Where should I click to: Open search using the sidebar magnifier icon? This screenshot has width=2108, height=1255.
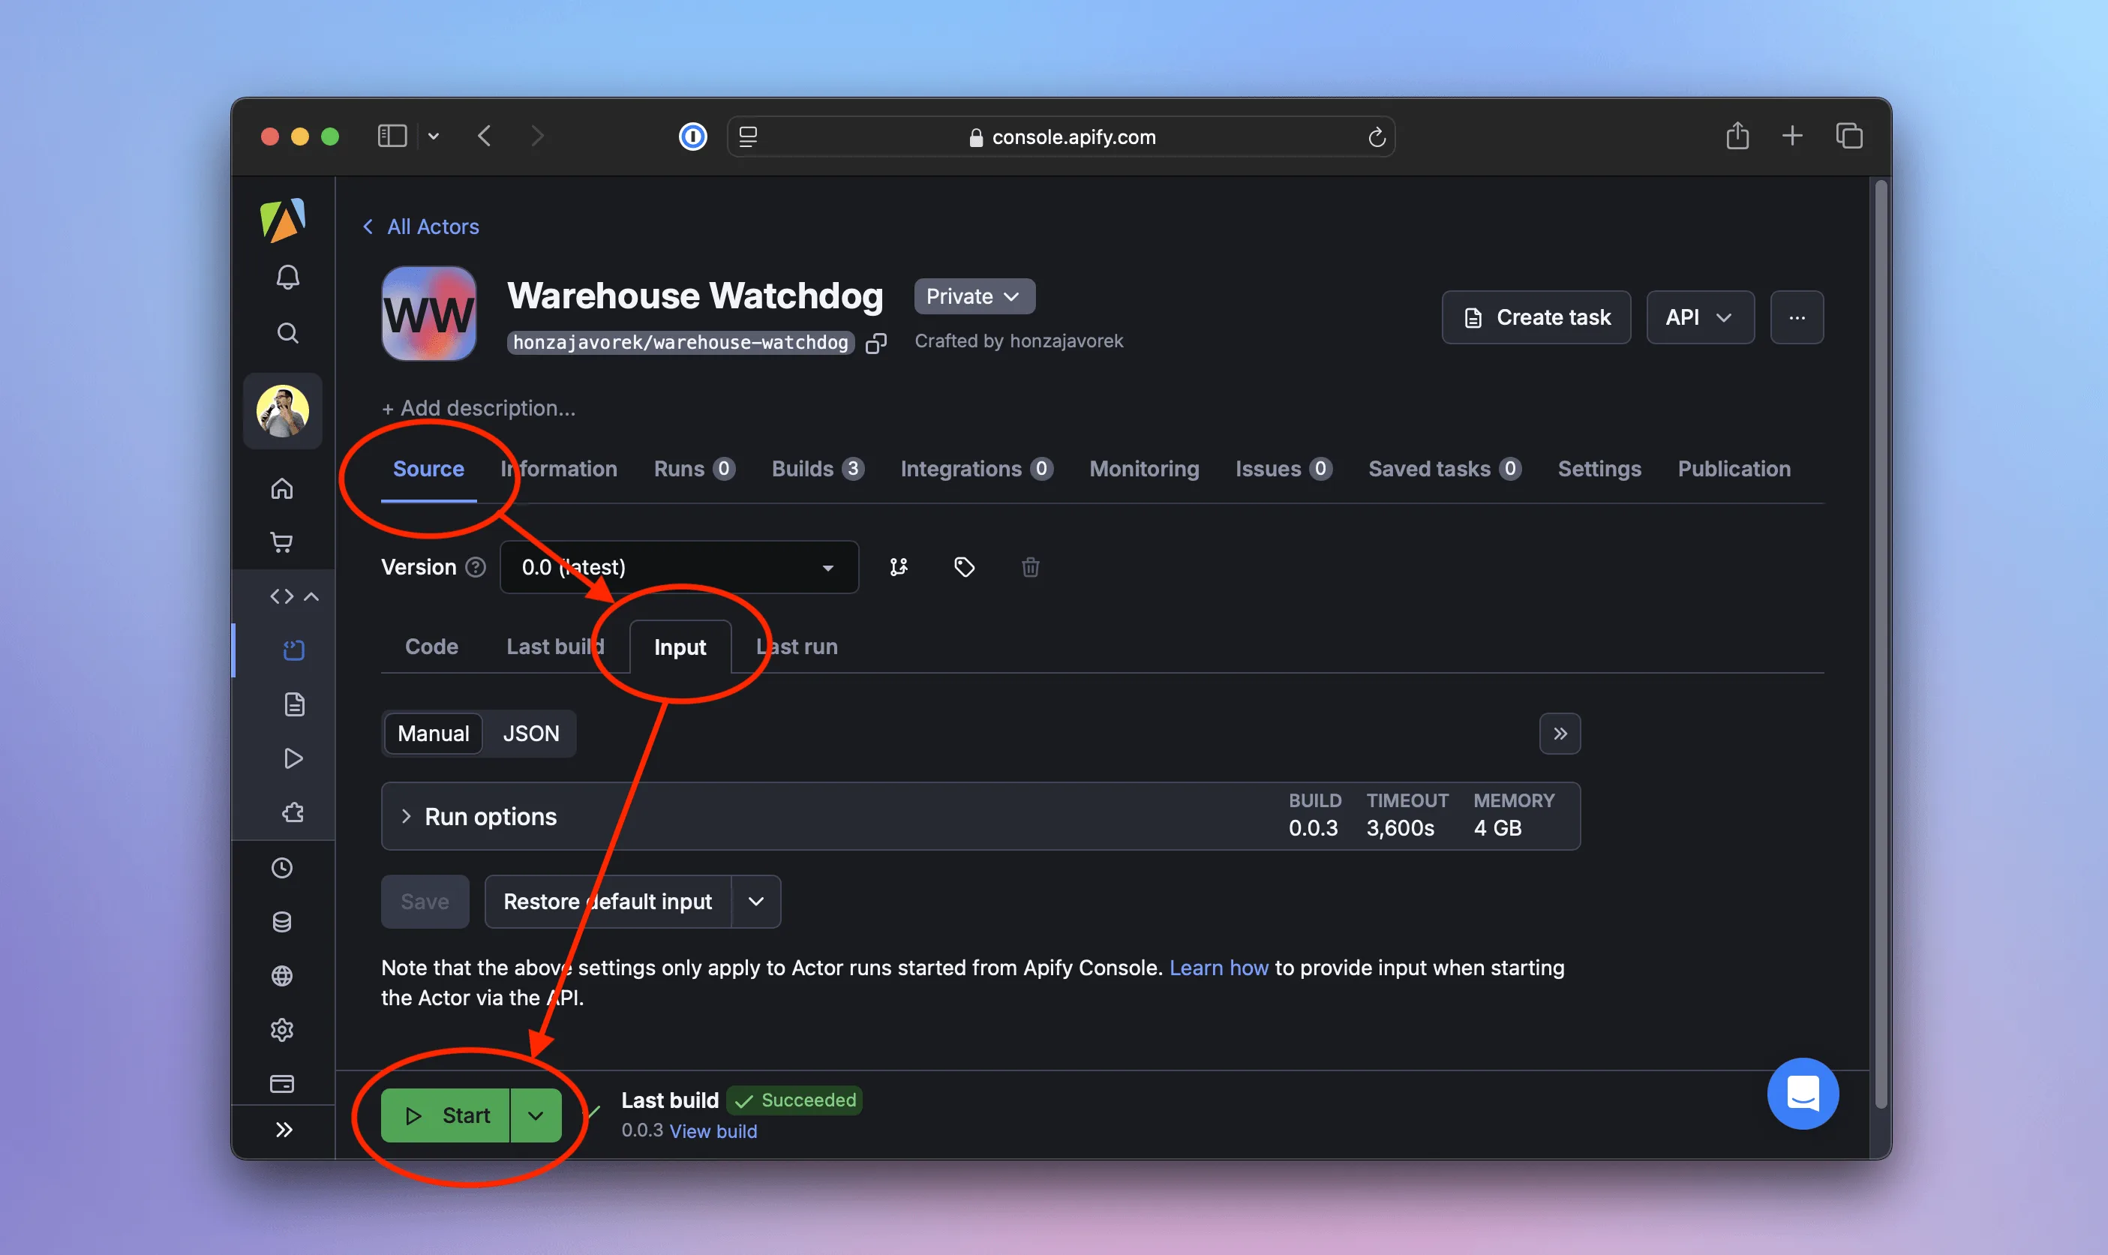(x=287, y=332)
